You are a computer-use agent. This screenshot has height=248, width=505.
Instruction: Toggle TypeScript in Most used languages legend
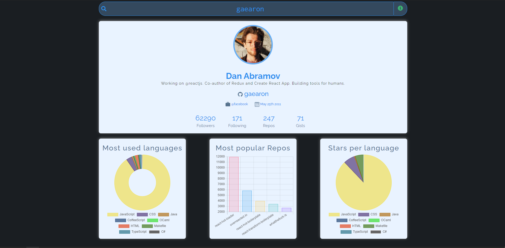(x=133, y=232)
